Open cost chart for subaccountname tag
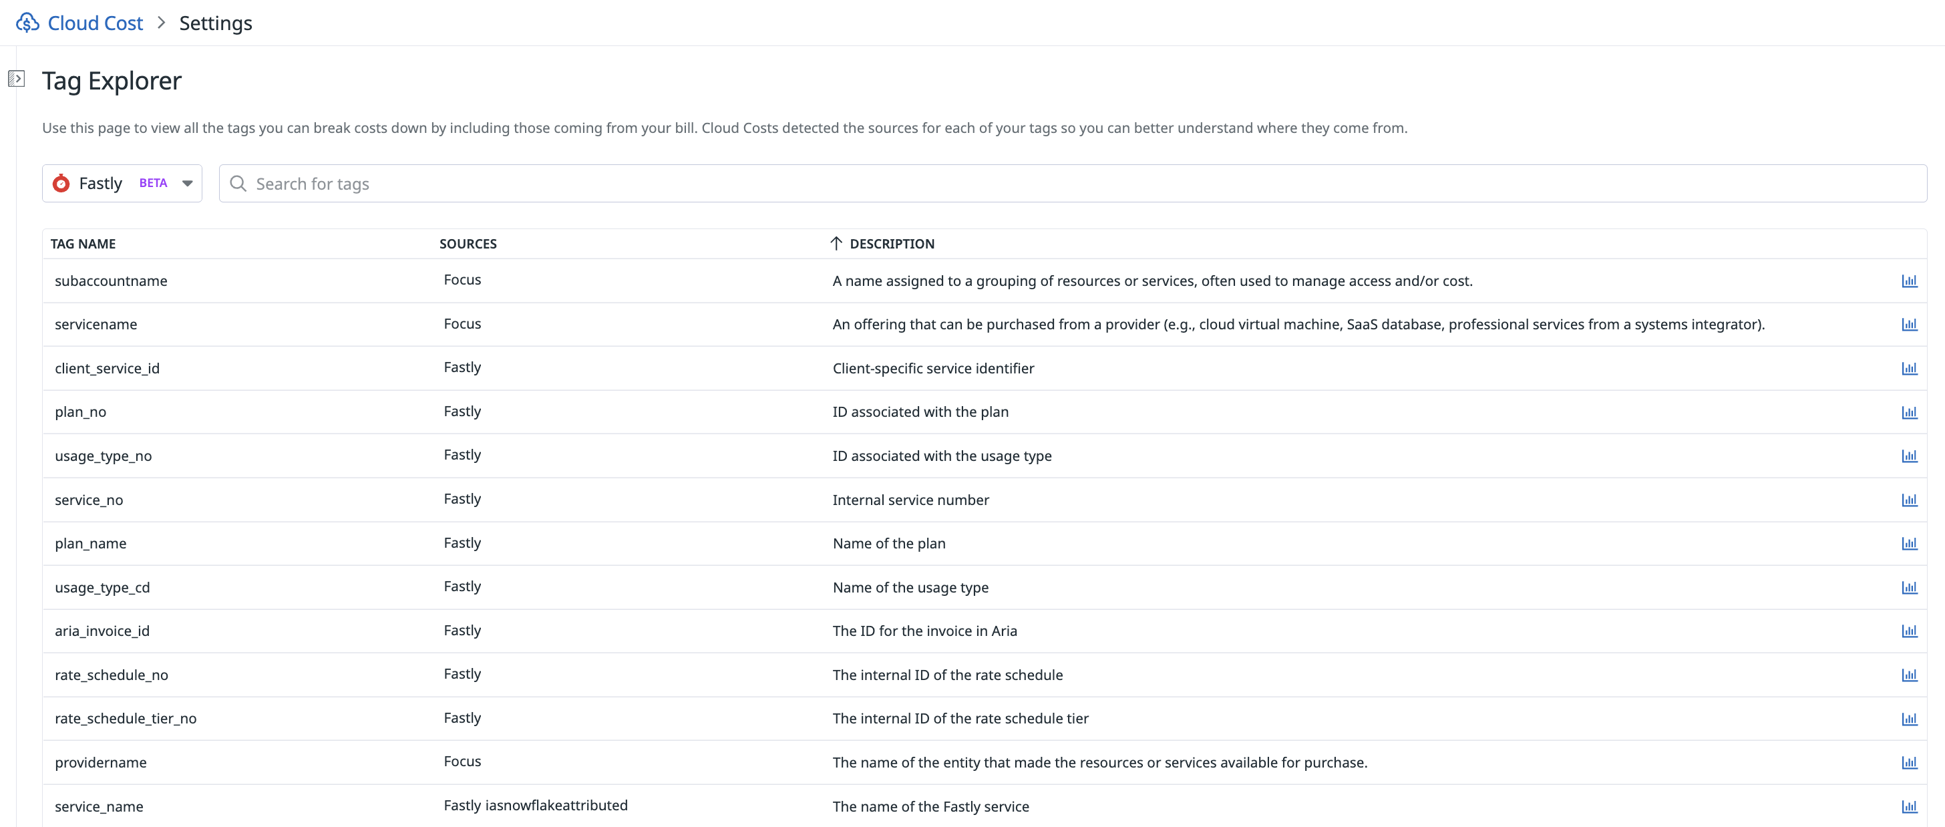1945x827 pixels. 1910,280
